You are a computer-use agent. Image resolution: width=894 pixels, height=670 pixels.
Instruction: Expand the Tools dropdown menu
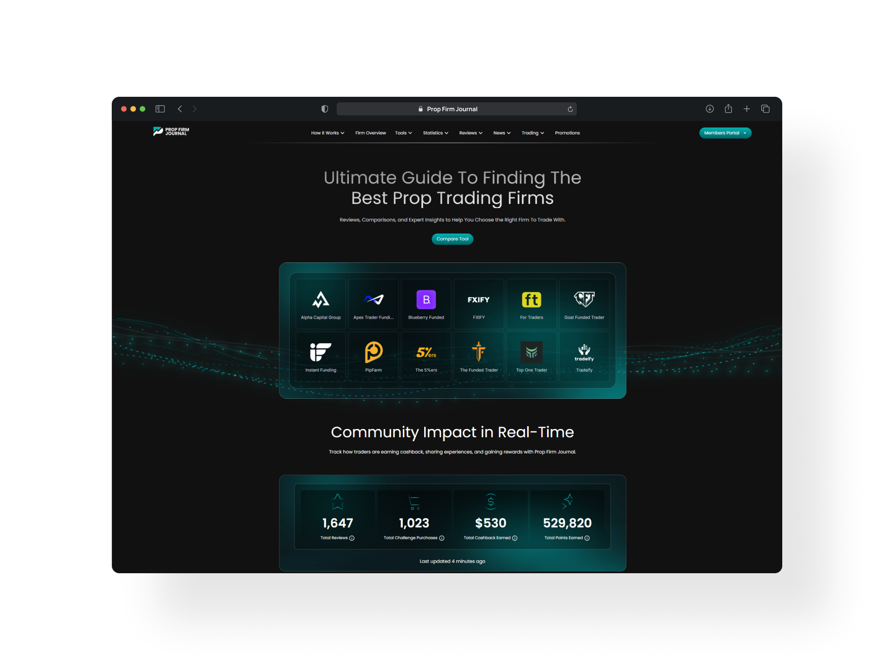(404, 133)
